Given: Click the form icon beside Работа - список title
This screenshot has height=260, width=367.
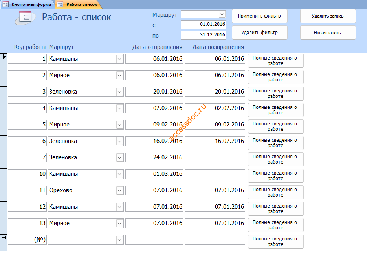Looking at the screenshot, I should click(25, 17).
